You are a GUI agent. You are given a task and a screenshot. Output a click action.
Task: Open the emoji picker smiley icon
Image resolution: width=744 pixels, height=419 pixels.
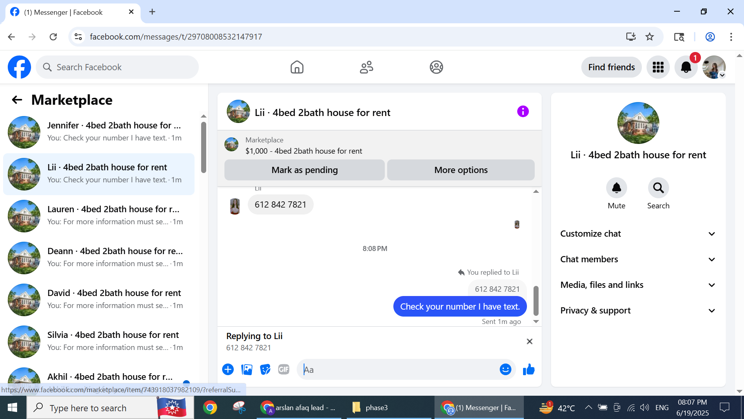point(505,369)
